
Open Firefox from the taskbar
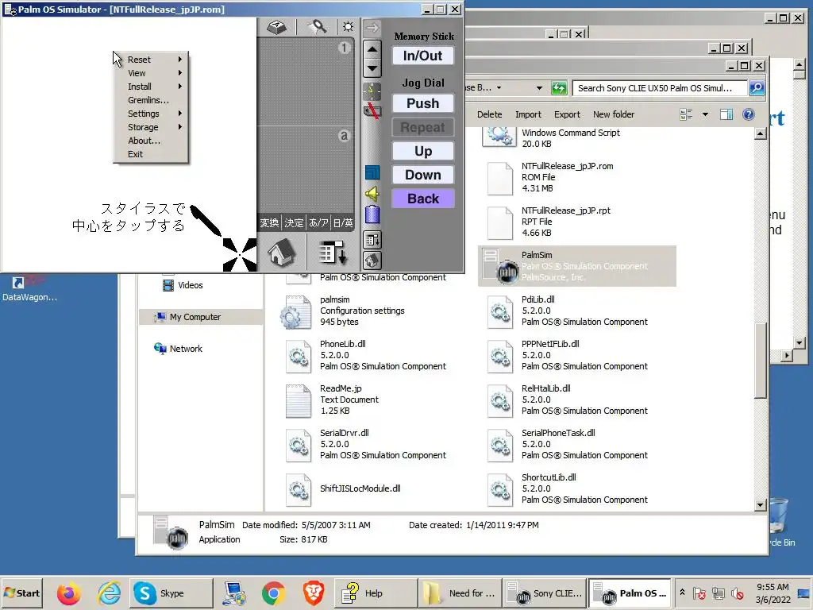68,593
